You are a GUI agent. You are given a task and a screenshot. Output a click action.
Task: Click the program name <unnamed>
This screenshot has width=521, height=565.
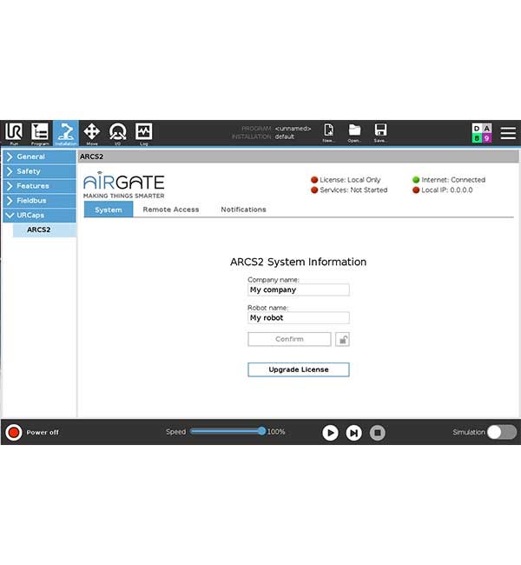point(293,129)
